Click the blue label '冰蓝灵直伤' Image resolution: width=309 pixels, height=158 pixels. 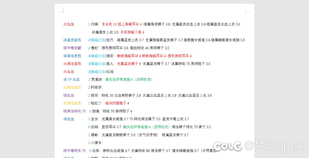point(72,40)
